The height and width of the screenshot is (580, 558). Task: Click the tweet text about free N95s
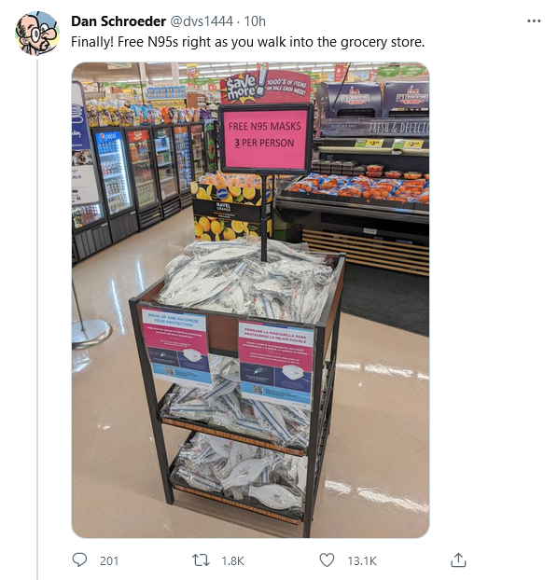pyautogui.click(x=247, y=42)
